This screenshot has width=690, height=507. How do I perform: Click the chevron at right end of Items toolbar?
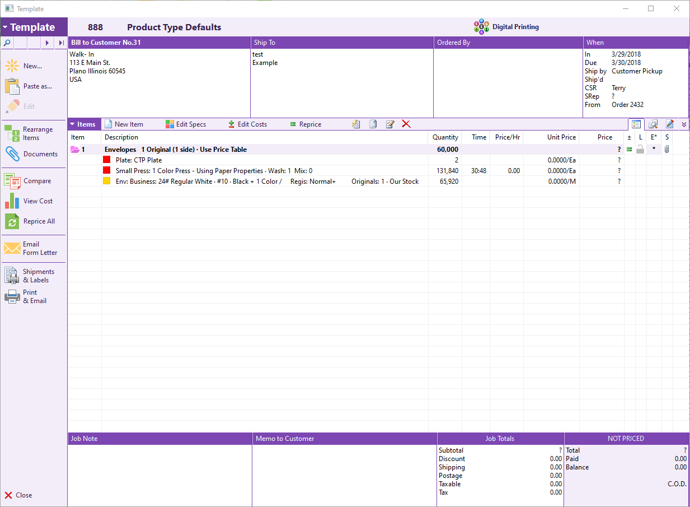click(x=683, y=124)
